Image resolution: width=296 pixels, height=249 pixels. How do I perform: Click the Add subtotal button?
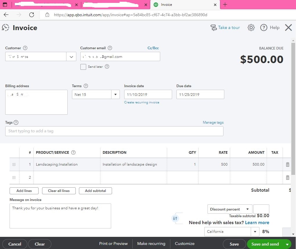[x=95, y=191]
